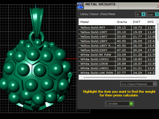Screen dimensions: 159x119
Task: Click grams value 29.12
Action: pos(121,27)
